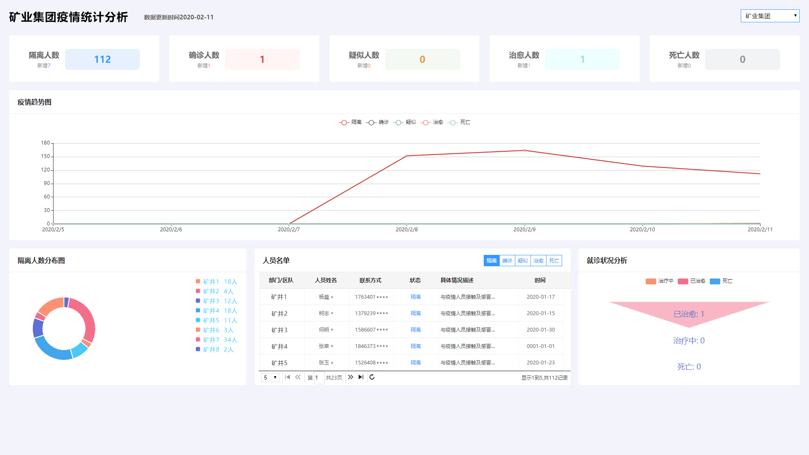The height and width of the screenshot is (455, 809).
Task: Open the 矿业集团 dropdown at top right
Action: click(770, 16)
